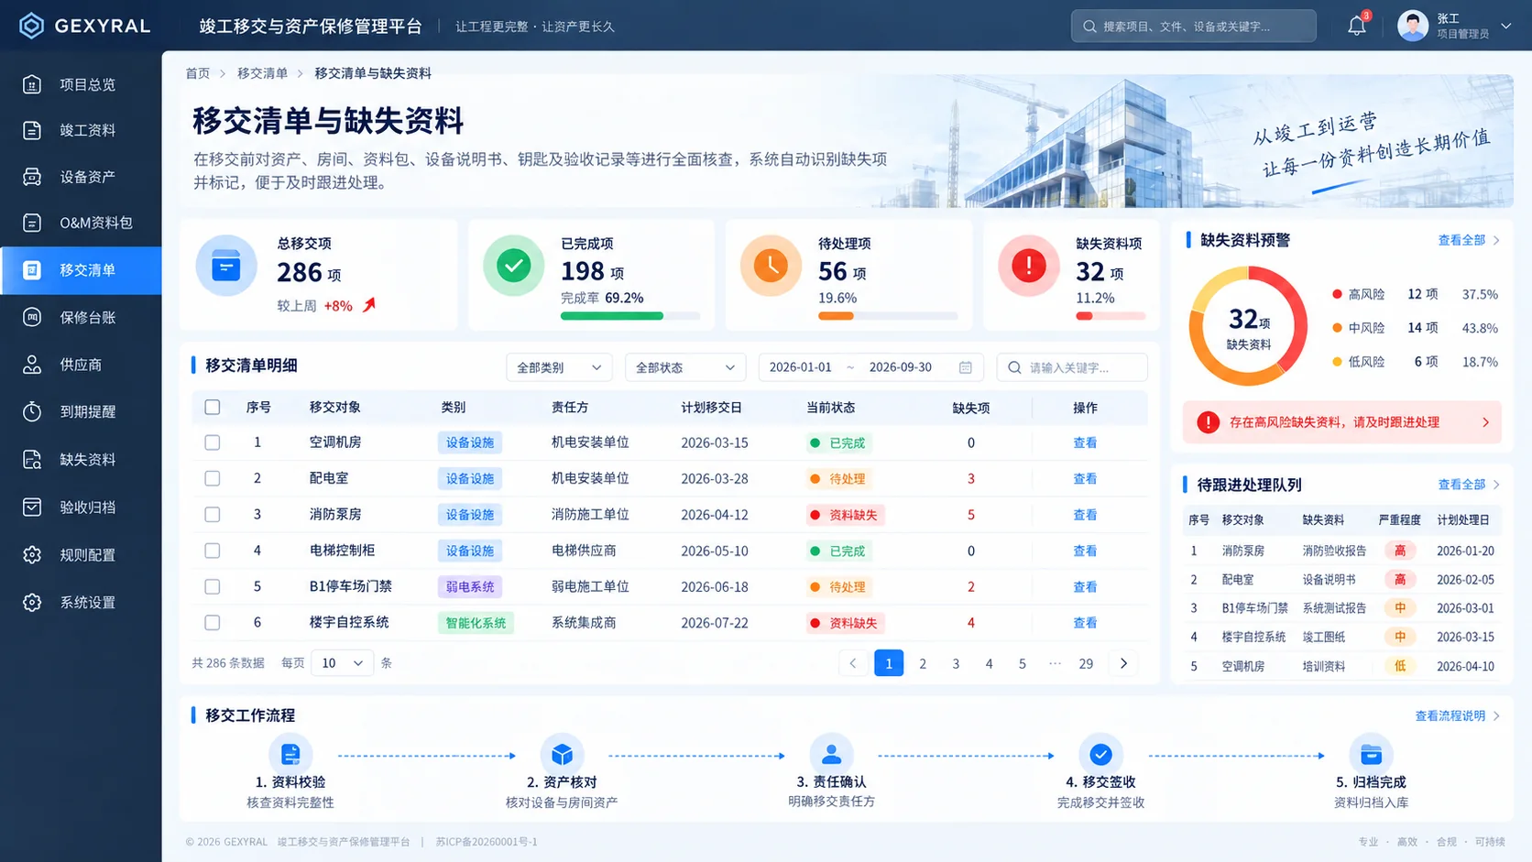The height and width of the screenshot is (862, 1532).
Task: Select the 消防泵房 row checkbox
Action: pyautogui.click(x=213, y=515)
